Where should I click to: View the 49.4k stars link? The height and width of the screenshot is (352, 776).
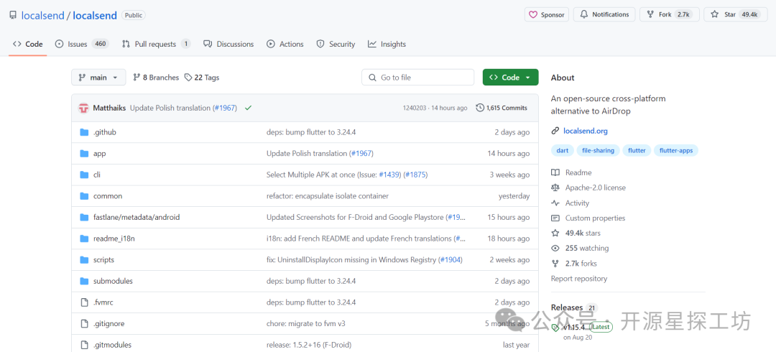click(583, 233)
